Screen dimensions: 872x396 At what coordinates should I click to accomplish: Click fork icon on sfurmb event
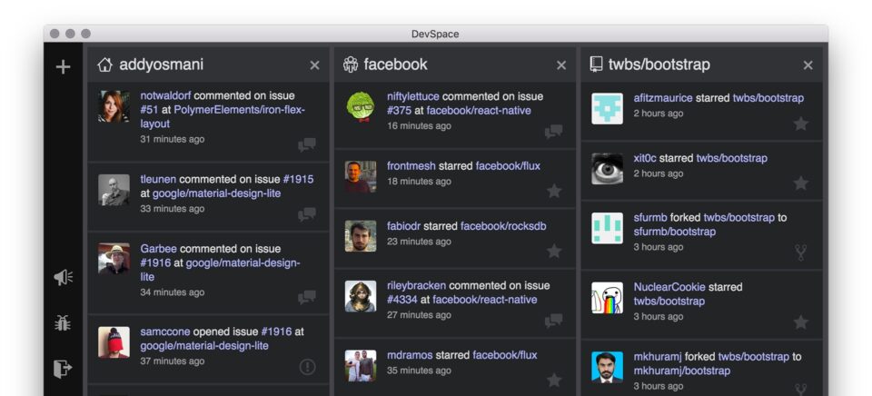pos(801,252)
